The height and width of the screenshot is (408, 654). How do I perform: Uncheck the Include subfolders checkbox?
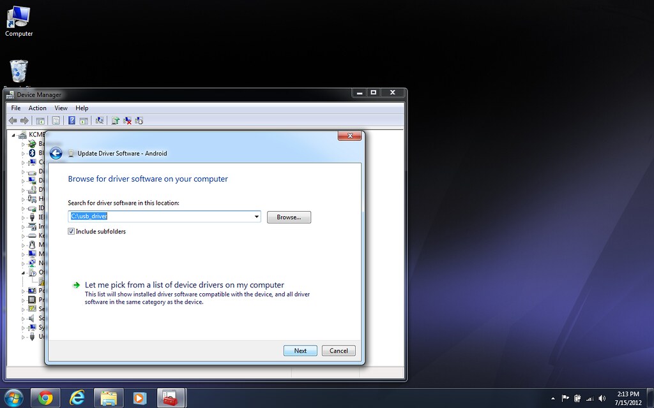tap(72, 231)
